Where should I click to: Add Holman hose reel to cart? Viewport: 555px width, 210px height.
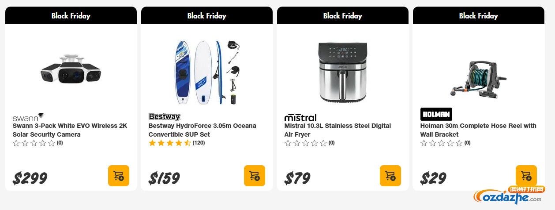pyautogui.click(x=526, y=176)
